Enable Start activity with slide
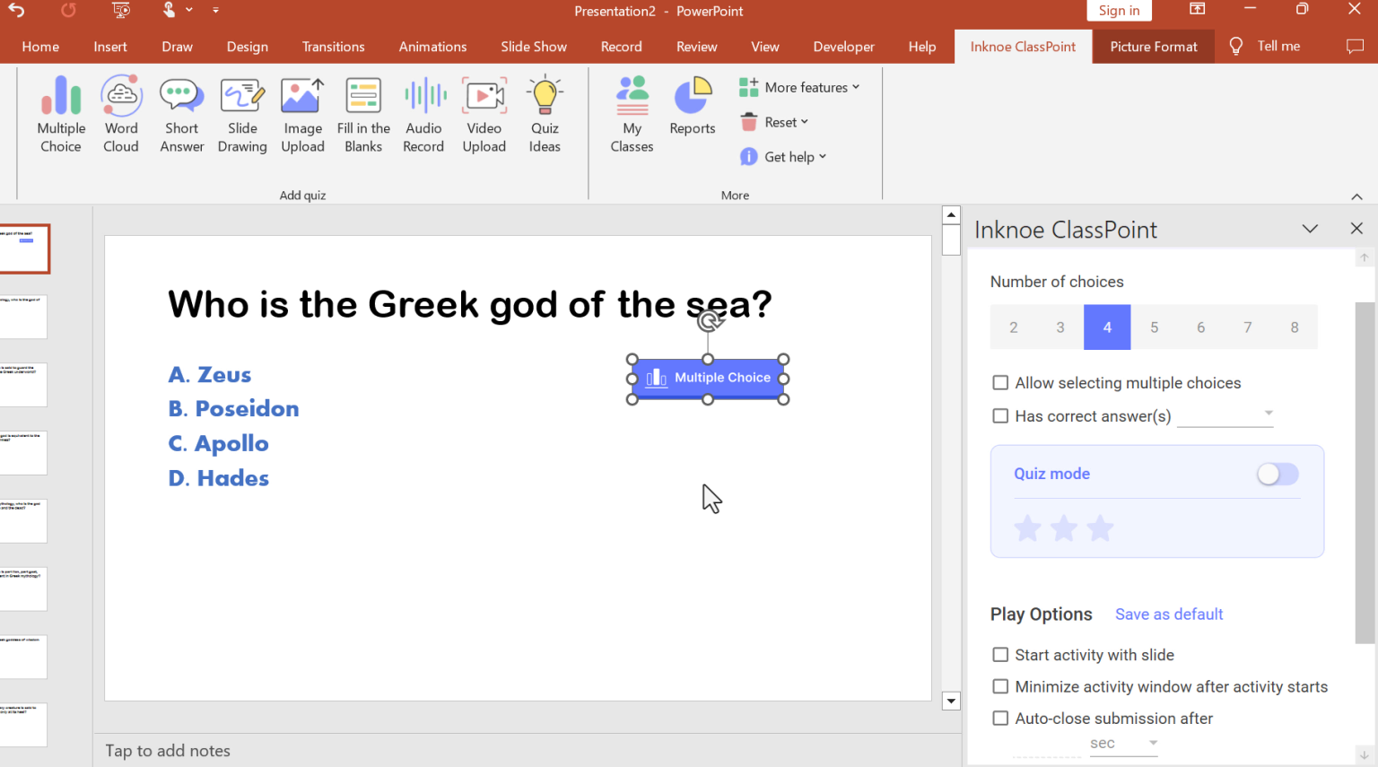 pos(1000,655)
